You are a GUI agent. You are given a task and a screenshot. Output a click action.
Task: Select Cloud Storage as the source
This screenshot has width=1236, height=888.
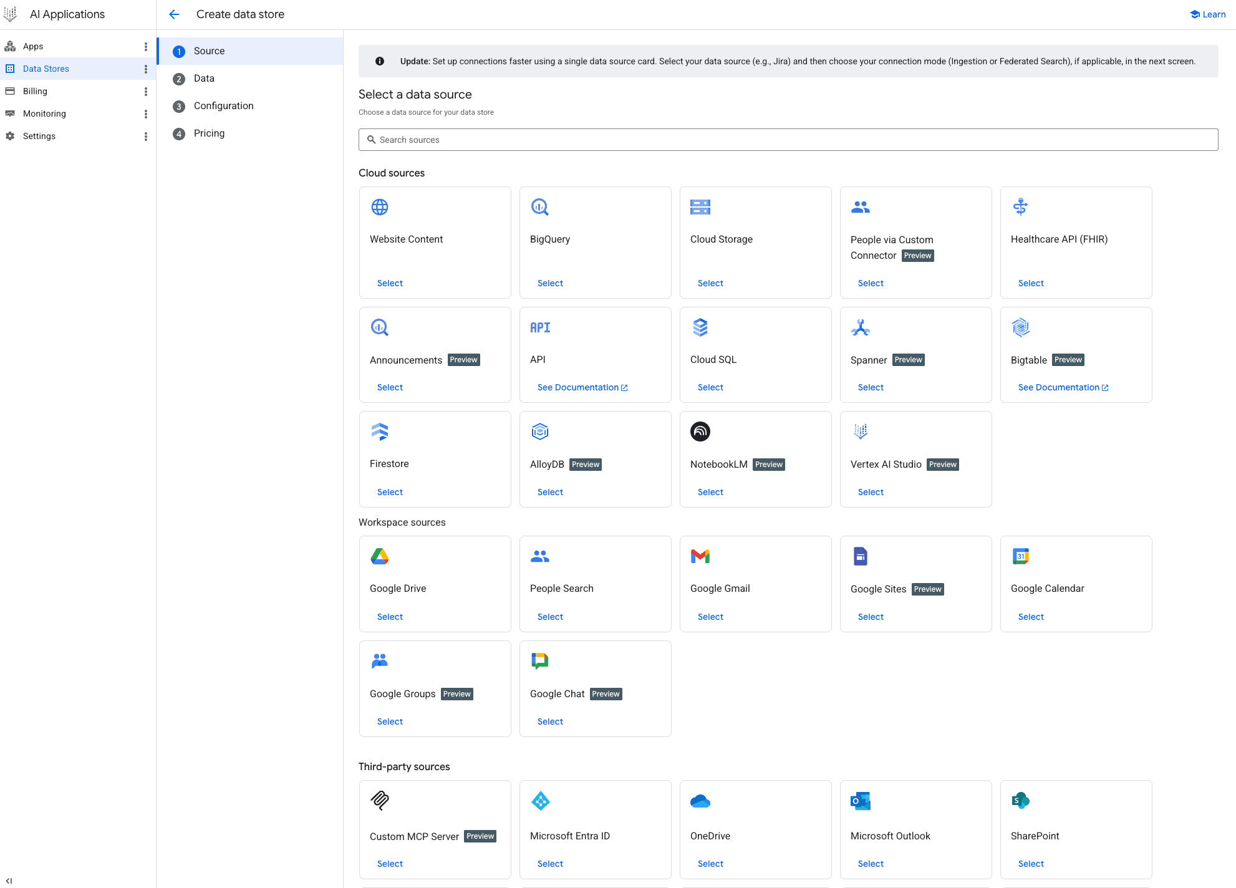710,283
